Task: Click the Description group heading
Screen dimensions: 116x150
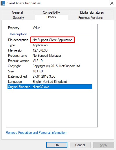Action: (19, 34)
